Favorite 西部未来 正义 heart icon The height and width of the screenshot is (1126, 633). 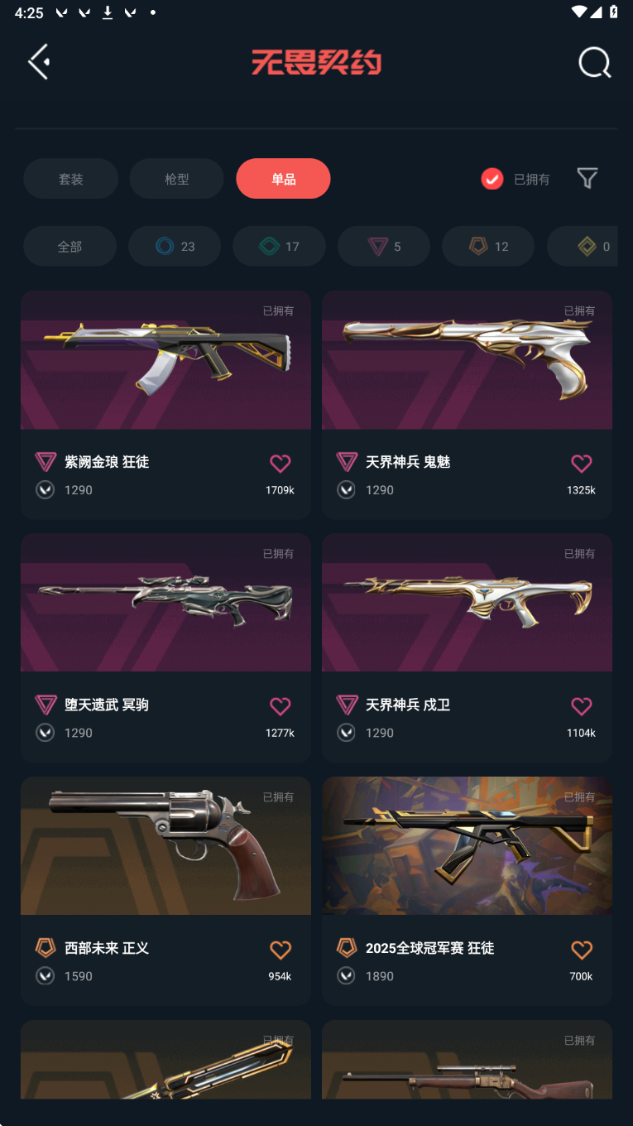click(x=281, y=950)
